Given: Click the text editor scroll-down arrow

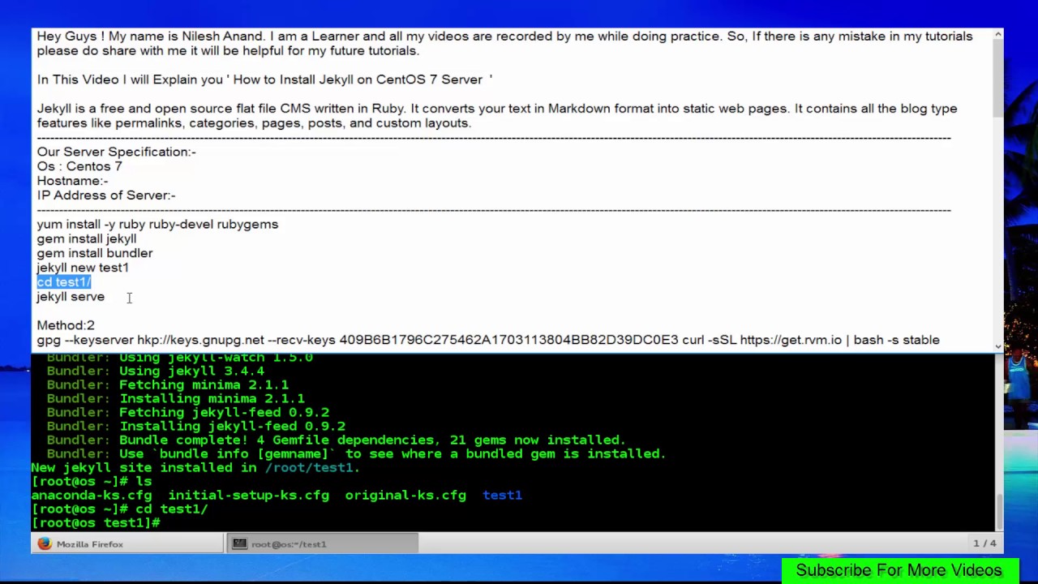Looking at the screenshot, I should 997,346.
